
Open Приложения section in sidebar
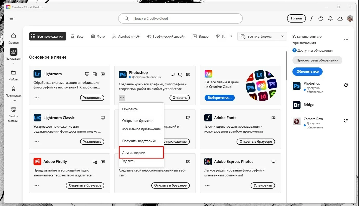(x=14, y=57)
